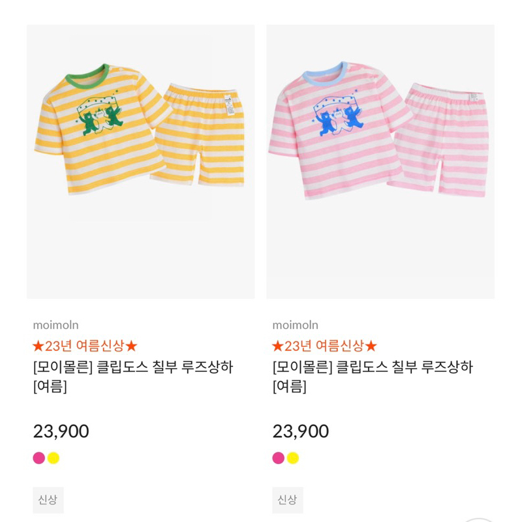Click the 23,900 price under pink set
The image size is (522, 522).
[300, 431]
